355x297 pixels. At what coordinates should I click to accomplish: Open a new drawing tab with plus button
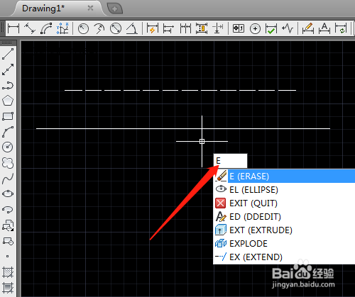(115, 9)
